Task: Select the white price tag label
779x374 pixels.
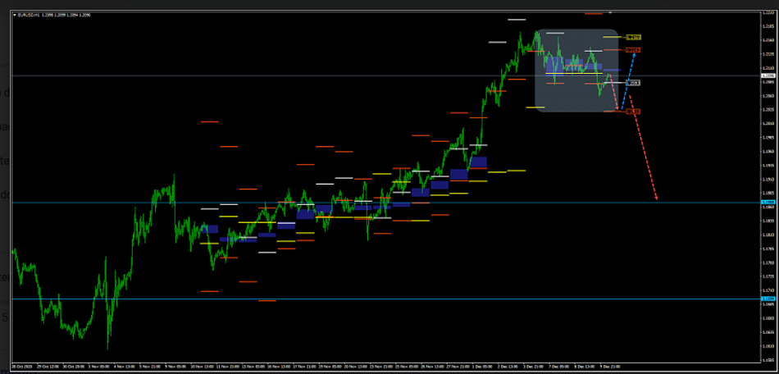Action: point(633,83)
